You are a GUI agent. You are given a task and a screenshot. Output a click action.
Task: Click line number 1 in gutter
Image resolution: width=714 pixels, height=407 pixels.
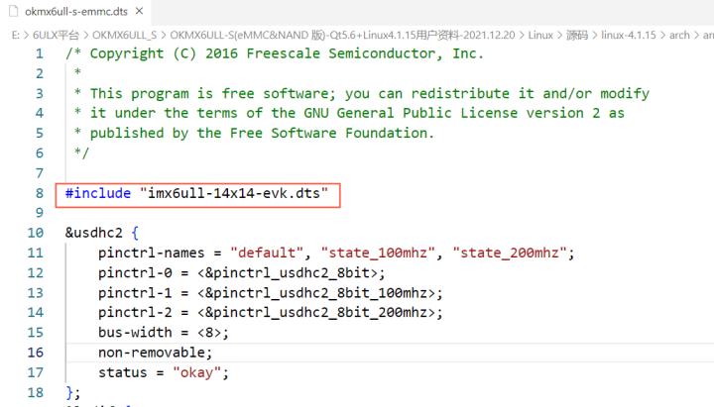pos(40,53)
